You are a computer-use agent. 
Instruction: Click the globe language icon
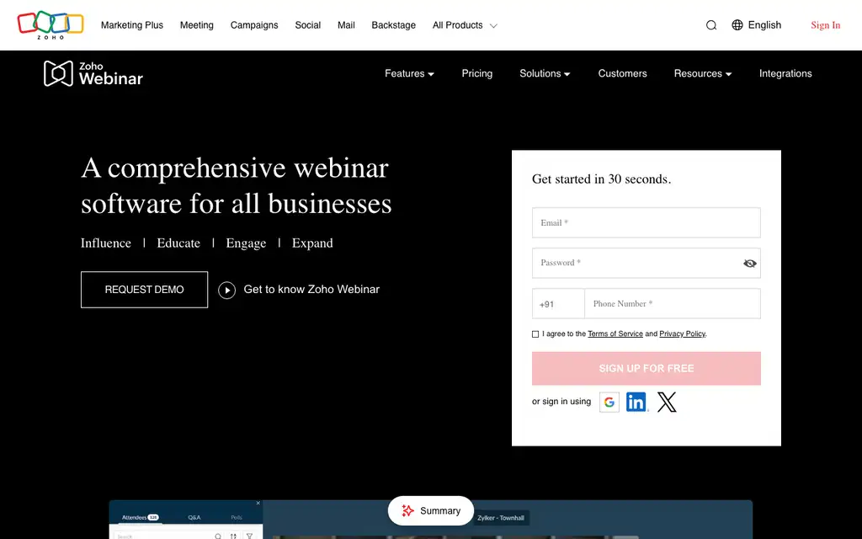[x=737, y=24]
